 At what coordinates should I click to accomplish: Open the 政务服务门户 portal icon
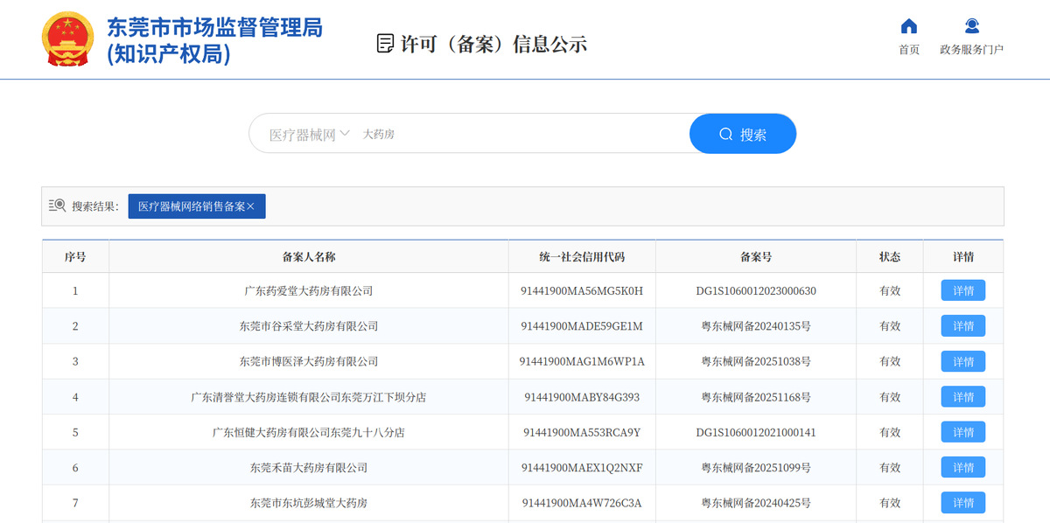(x=971, y=27)
